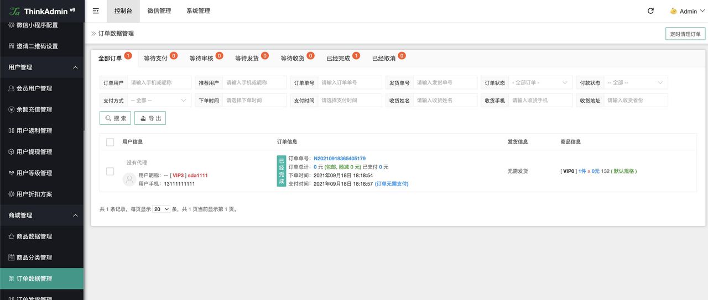
Task: Click the 订单单号 input field
Action: coord(350,83)
